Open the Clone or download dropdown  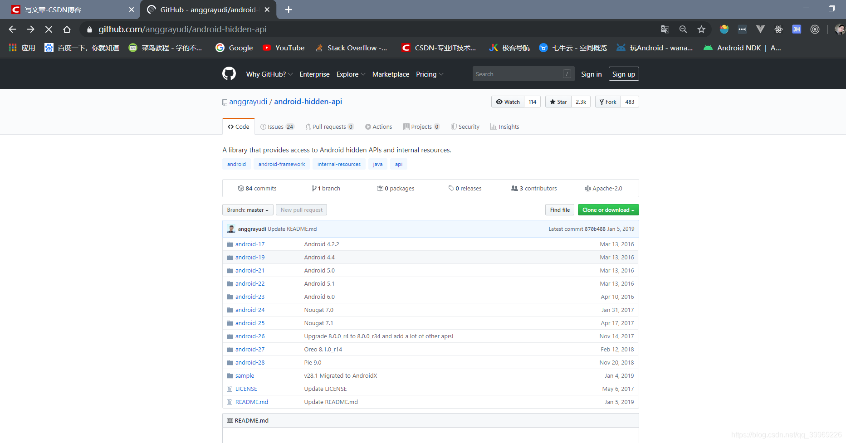click(608, 209)
